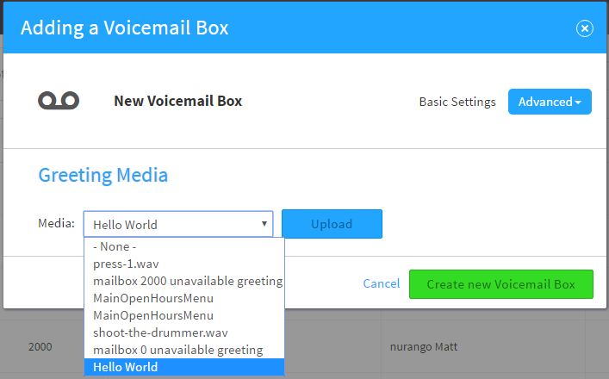
Task: Click the Media: field label
Action: (56, 223)
